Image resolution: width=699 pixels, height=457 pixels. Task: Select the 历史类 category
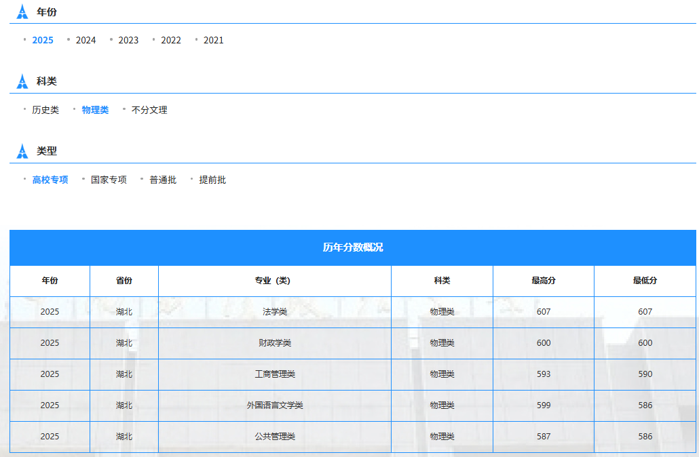pyautogui.click(x=45, y=110)
